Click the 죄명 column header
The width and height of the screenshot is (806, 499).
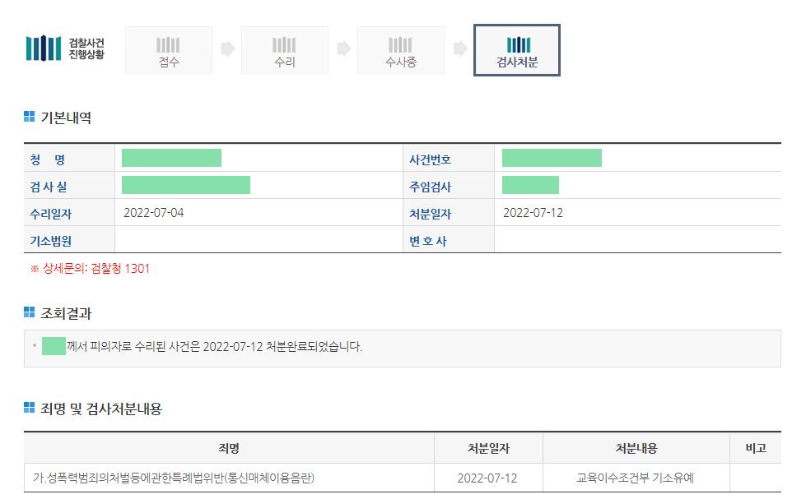click(229, 448)
